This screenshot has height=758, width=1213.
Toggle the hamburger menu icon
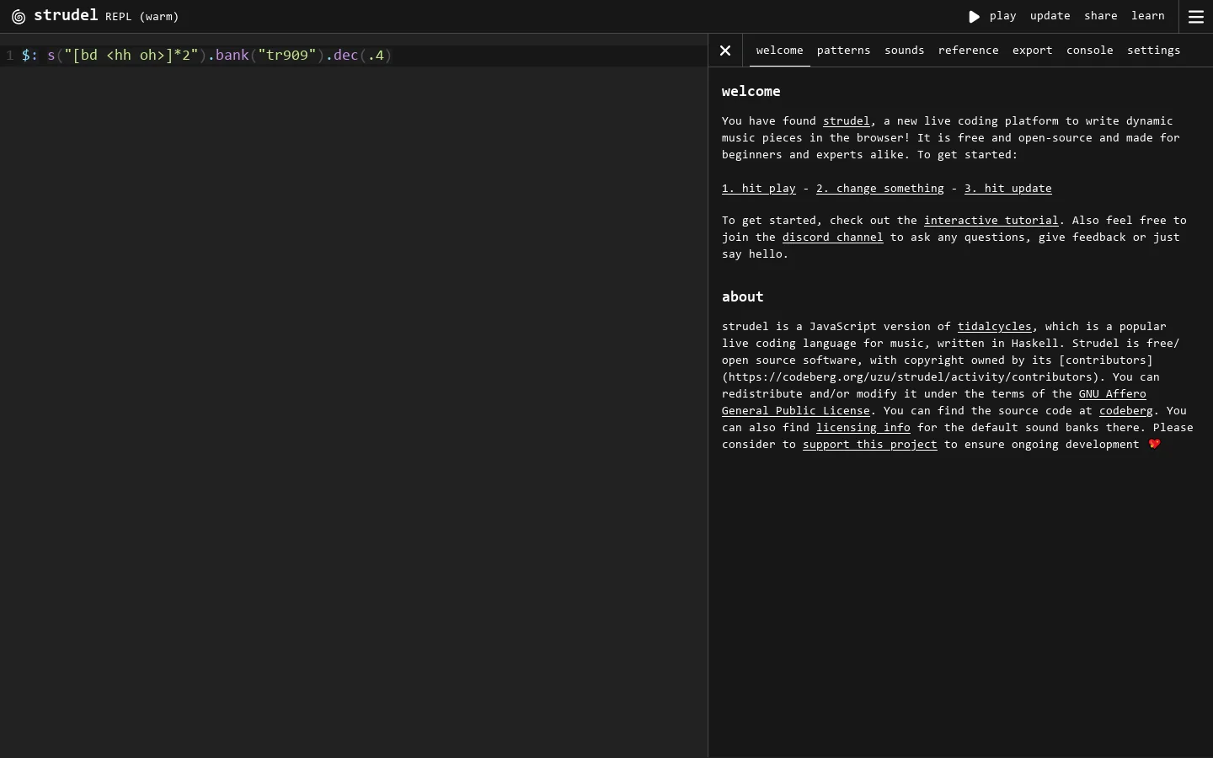(x=1196, y=17)
